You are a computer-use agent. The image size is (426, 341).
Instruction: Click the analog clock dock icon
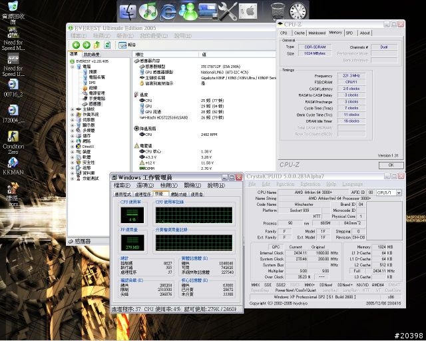pos(298,11)
